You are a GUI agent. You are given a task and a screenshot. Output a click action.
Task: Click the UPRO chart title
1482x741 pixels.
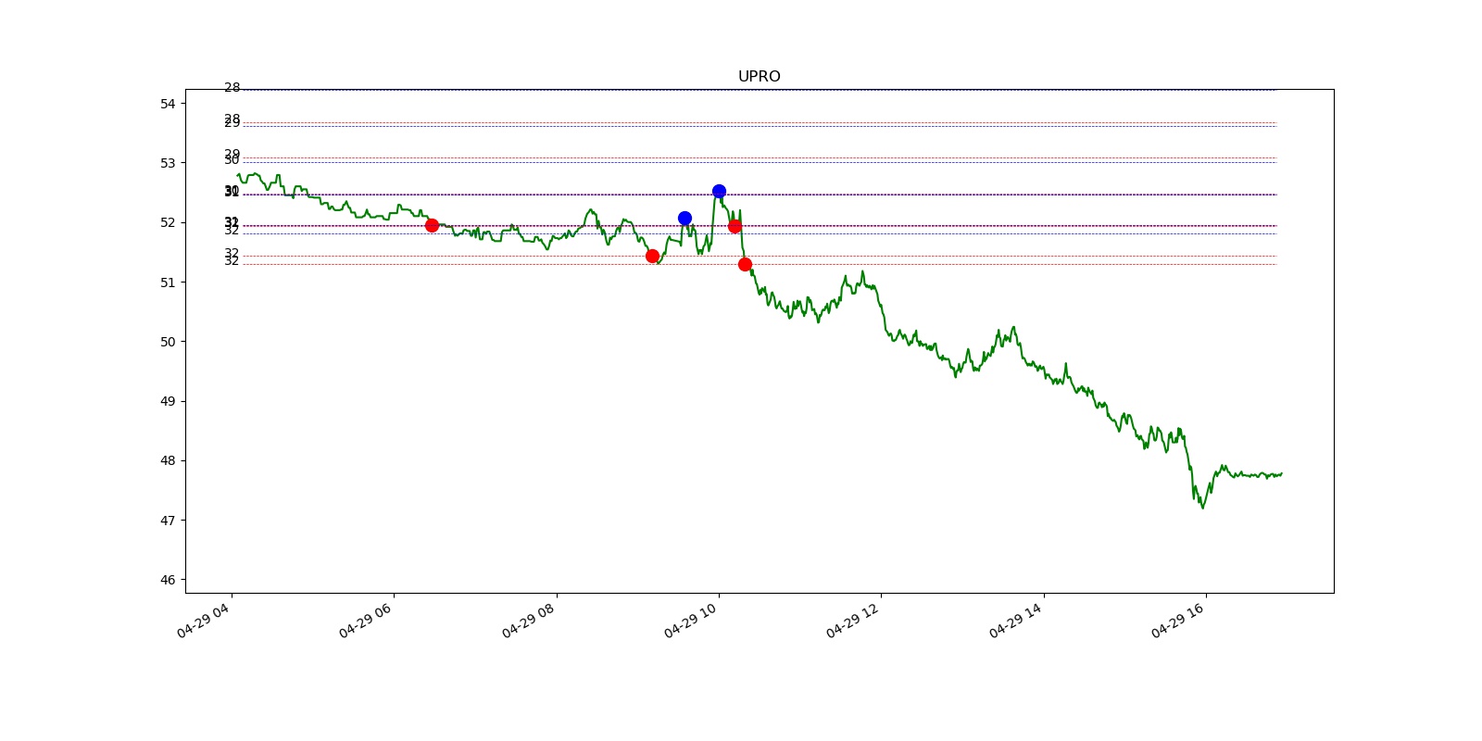point(759,77)
